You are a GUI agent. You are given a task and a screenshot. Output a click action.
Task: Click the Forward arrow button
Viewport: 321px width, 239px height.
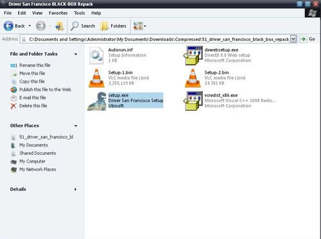pyautogui.click(x=40, y=26)
